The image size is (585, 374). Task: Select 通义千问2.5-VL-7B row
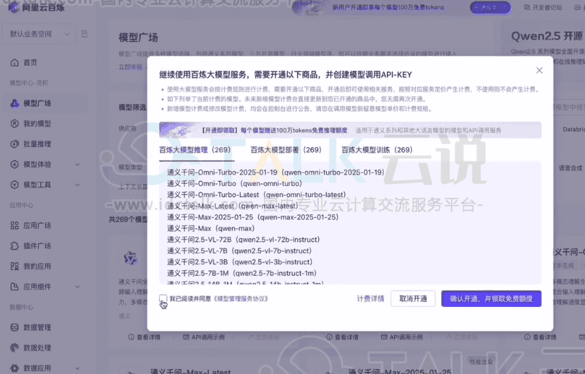click(x=239, y=250)
